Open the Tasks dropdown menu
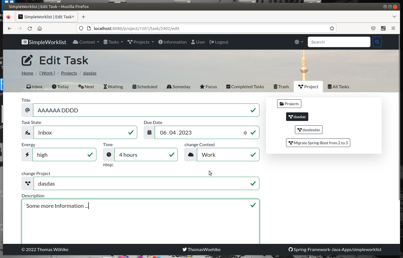The image size is (403, 258). click(113, 42)
